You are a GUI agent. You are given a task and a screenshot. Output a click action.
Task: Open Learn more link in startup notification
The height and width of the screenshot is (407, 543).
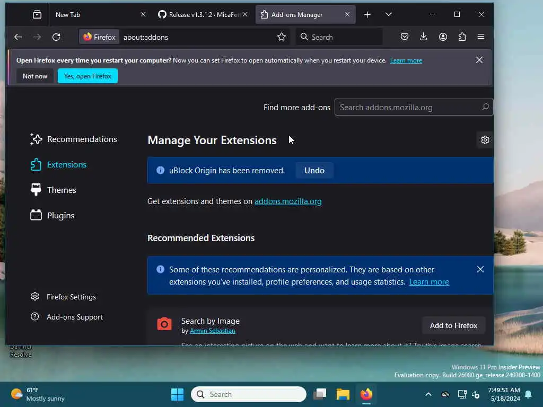[x=406, y=60]
